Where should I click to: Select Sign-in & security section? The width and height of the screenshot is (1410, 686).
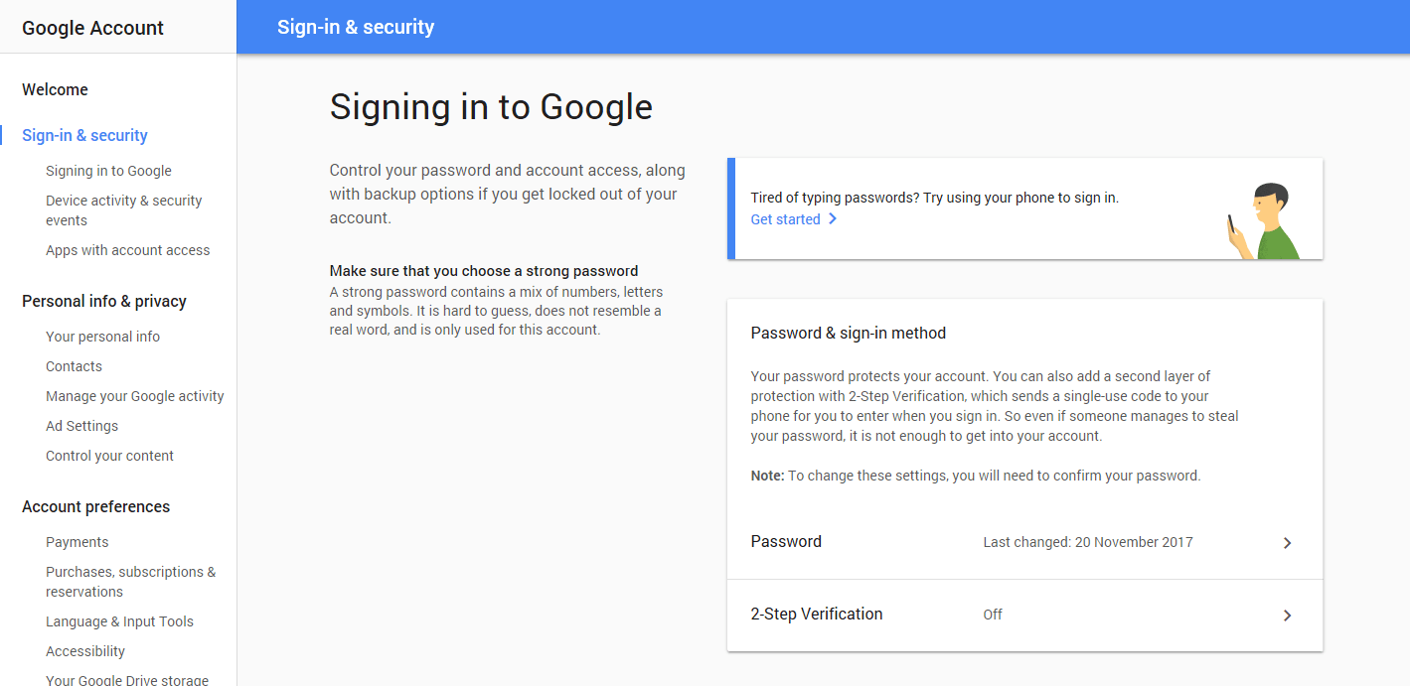[x=84, y=135]
